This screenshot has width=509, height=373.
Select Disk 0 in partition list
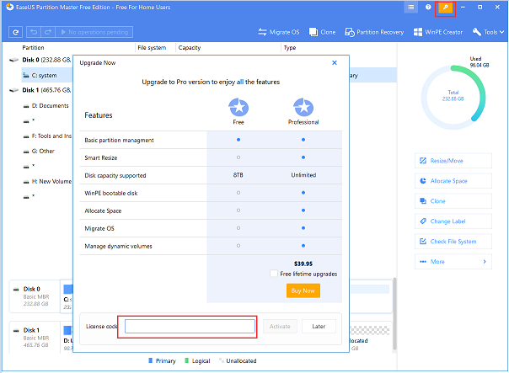[x=40, y=60]
